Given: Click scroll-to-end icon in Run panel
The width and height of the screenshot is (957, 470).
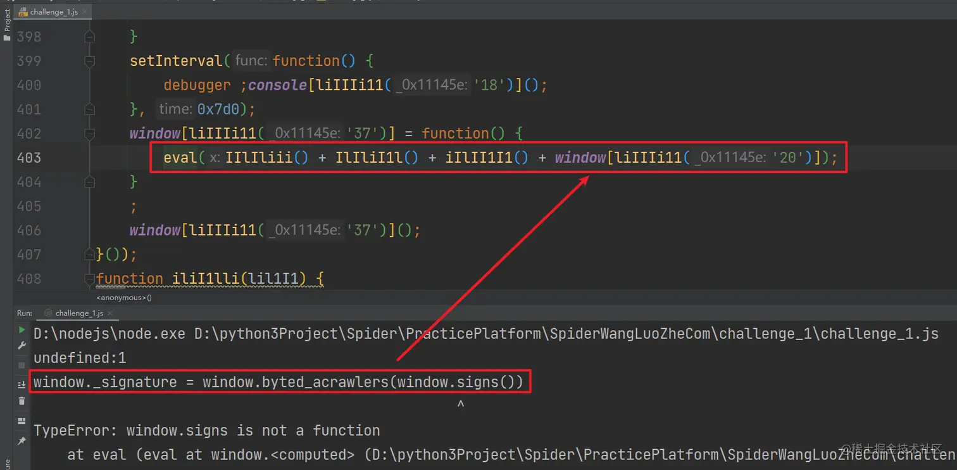Looking at the screenshot, I should coord(22,384).
